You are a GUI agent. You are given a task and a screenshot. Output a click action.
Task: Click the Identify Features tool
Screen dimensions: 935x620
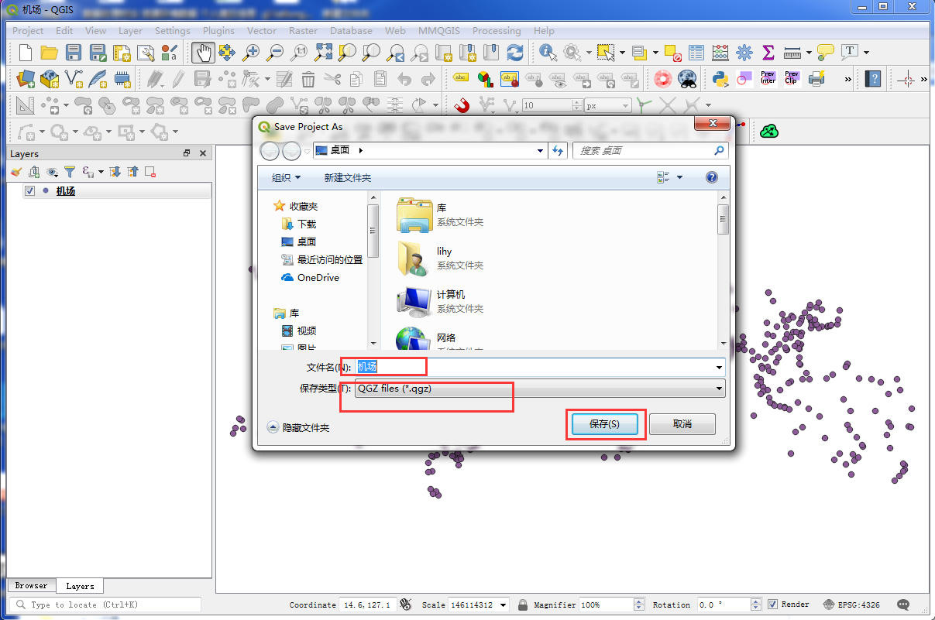[548, 53]
